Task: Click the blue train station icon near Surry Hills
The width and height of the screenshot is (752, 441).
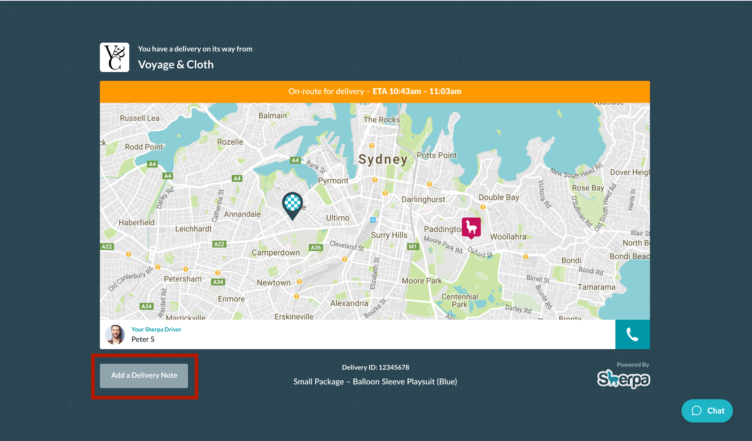Action: coord(373,220)
